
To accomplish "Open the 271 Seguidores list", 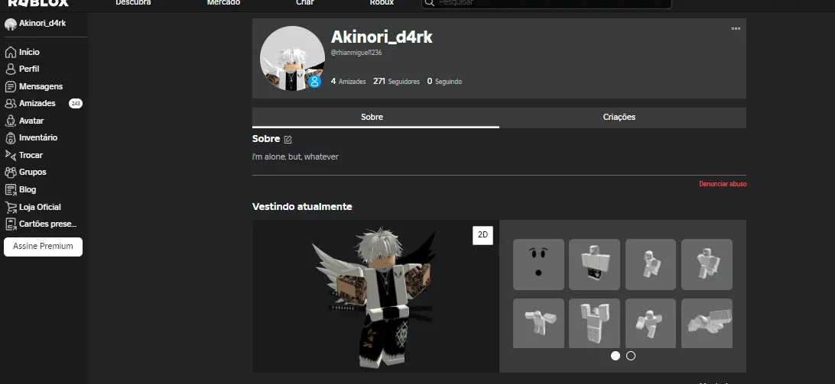I will tap(396, 82).
